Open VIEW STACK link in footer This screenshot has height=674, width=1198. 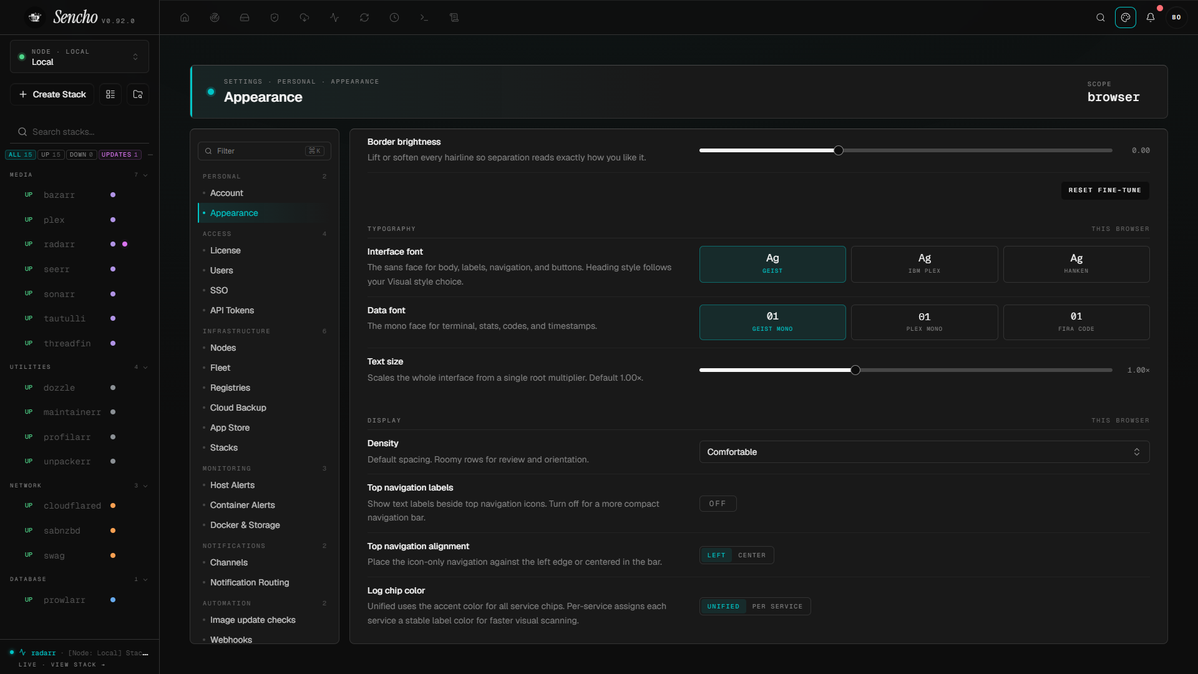click(x=79, y=665)
